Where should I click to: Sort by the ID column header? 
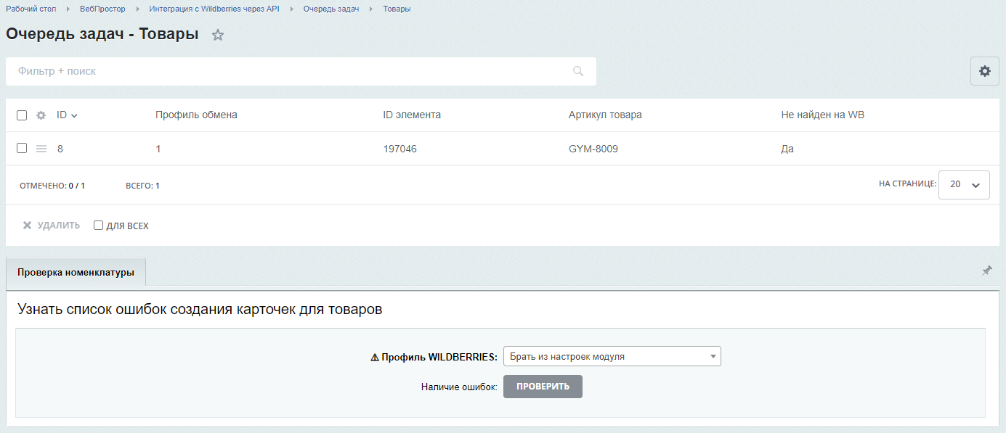[67, 115]
